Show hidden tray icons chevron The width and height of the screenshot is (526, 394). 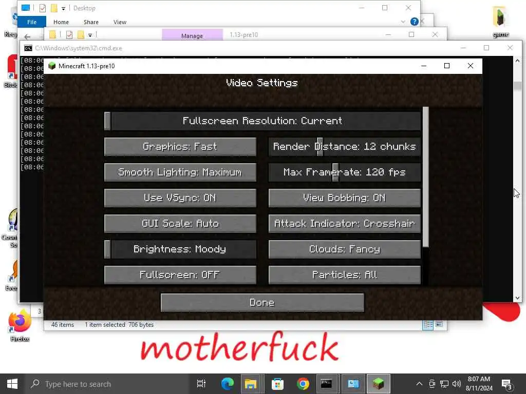419,384
